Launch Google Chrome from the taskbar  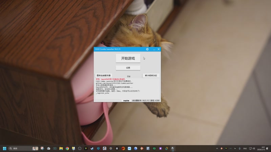pyautogui.click(x=67, y=148)
